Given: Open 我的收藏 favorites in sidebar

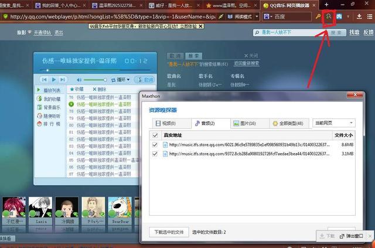Looking at the screenshot, I should [49, 99].
